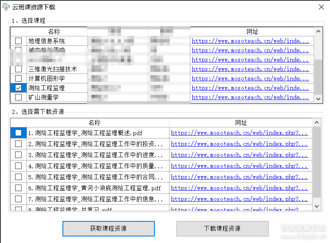Check resource 6 黄河小浪底测绘工程监理.pdf checkbox
Image resolution: width=330 pixels, height=243 pixels.
[x=18, y=188]
